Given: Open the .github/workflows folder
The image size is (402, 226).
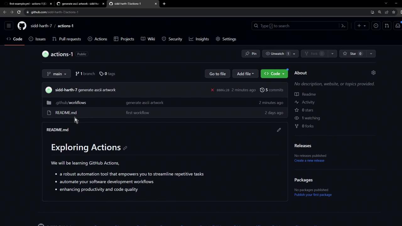Looking at the screenshot, I should click(71, 103).
